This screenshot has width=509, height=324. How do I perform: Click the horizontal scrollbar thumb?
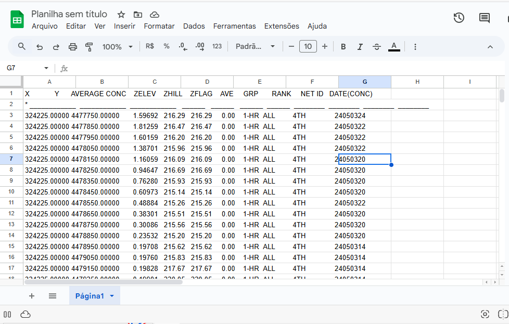click(x=104, y=282)
